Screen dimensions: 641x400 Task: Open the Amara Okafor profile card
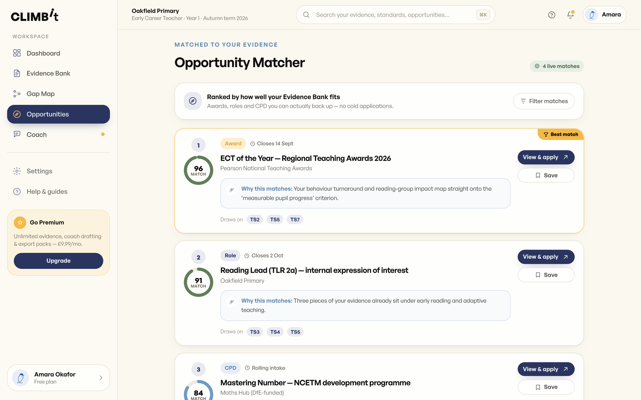(58, 378)
